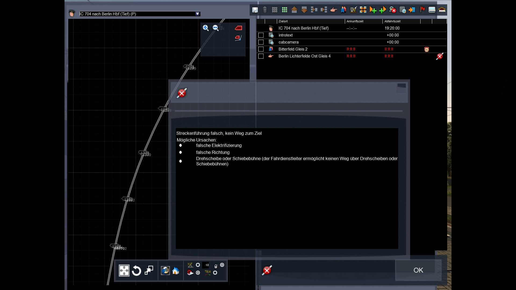The width and height of the screenshot is (516, 290).
Task: Add a passenger pick-up instruction
Action: point(343,10)
